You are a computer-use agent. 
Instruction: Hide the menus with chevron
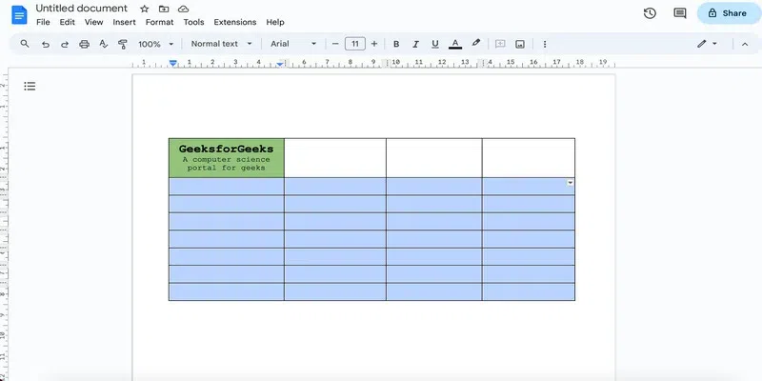[x=745, y=44]
